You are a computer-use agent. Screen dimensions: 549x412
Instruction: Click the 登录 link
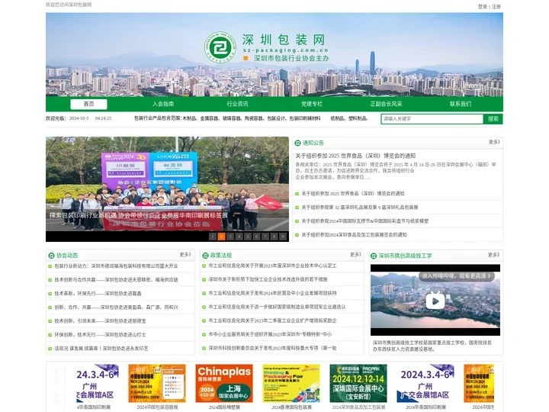(x=483, y=7)
